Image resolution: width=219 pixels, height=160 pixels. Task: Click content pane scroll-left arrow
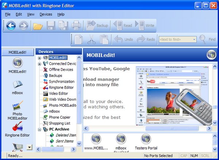(x=86, y=128)
